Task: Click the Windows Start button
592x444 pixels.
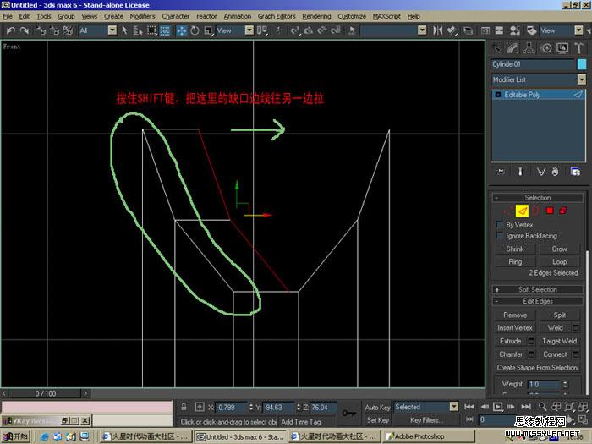Action: 15,436
